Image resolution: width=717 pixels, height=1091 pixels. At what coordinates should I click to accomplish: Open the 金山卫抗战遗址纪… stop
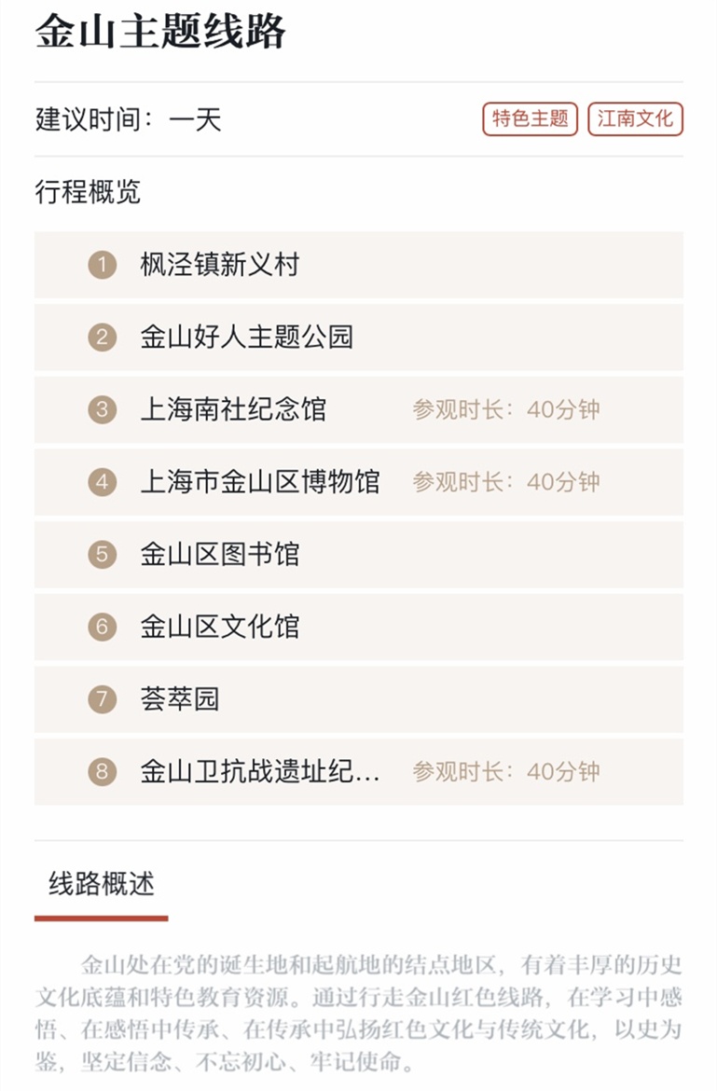[359, 772]
